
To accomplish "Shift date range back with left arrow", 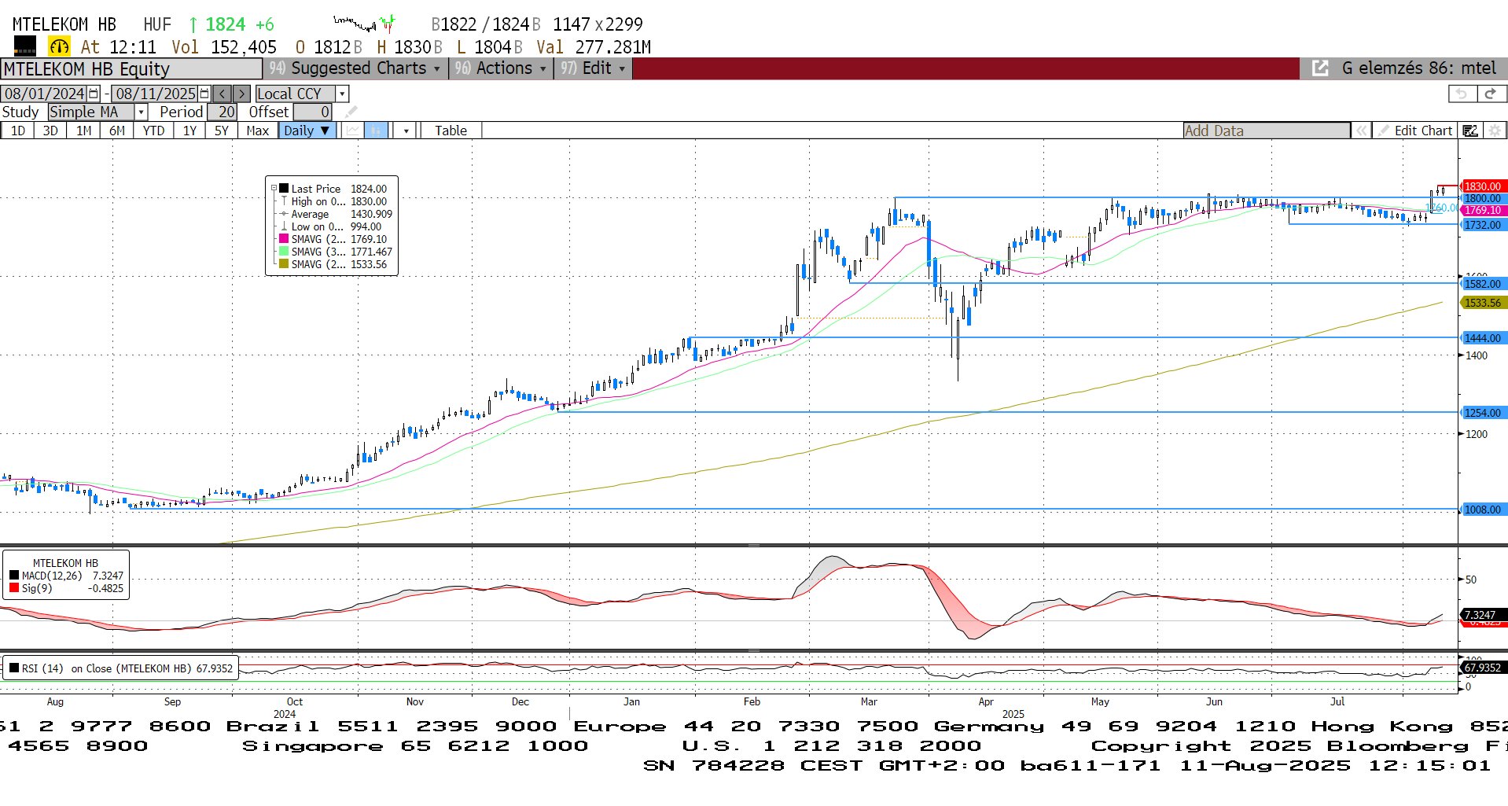I will click(223, 94).
